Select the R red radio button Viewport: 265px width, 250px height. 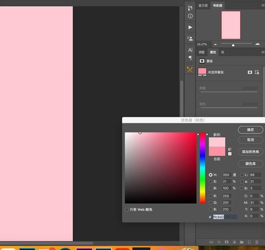click(211, 196)
